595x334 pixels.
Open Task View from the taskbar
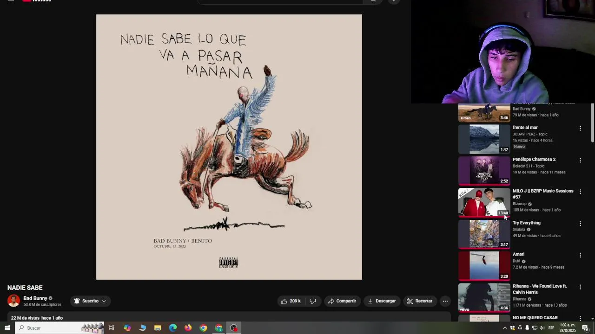[112, 328]
